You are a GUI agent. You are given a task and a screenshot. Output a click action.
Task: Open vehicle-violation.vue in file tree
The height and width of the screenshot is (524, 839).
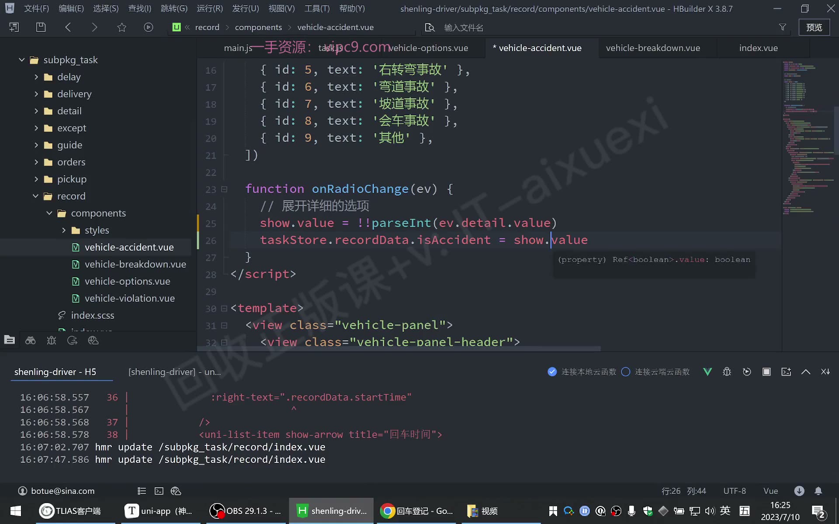click(x=129, y=298)
